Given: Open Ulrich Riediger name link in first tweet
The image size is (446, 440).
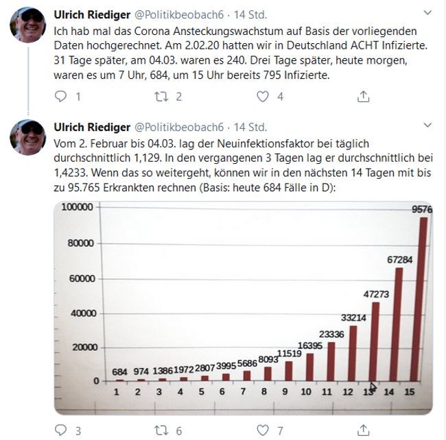Looking at the screenshot, I should tap(92, 15).
